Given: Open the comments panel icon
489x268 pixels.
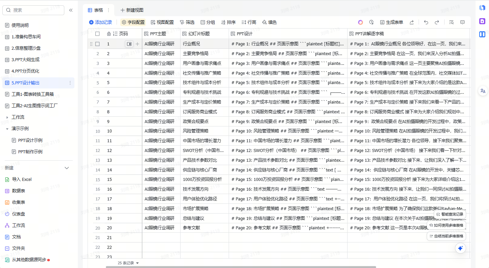Looking at the screenshot, I should (x=462, y=22).
